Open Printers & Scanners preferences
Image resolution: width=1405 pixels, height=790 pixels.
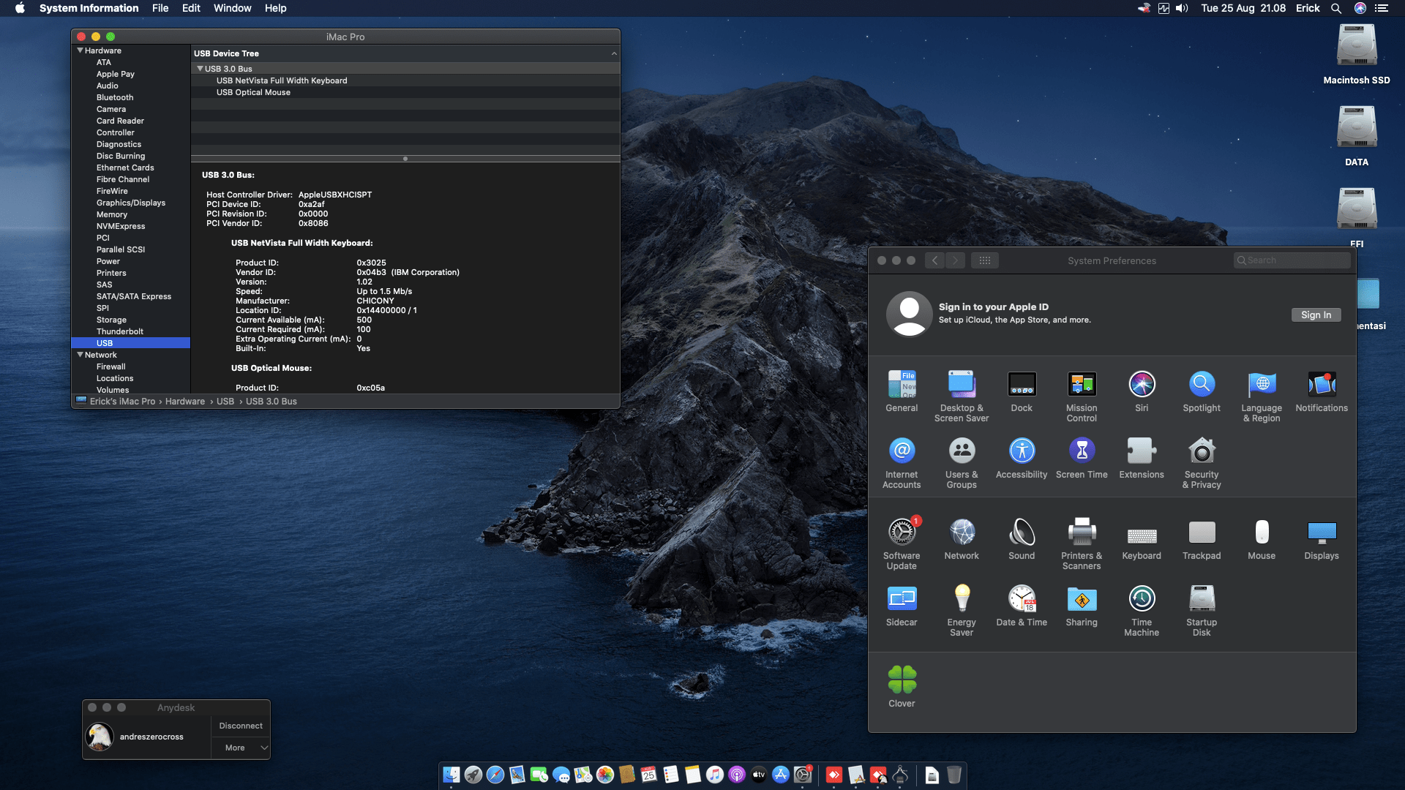tap(1082, 543)
